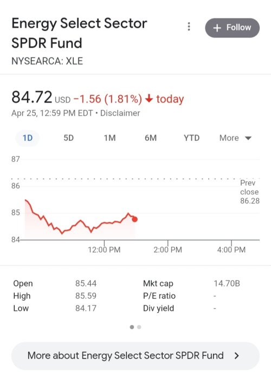The height and width of the screenshot is (372, 271).
Task: Select first stats page indicator dot
Action: click(132, 327)
